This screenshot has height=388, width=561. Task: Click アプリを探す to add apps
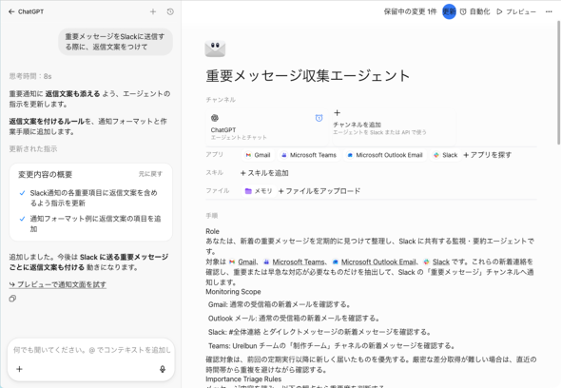click(x=487, y=155)
